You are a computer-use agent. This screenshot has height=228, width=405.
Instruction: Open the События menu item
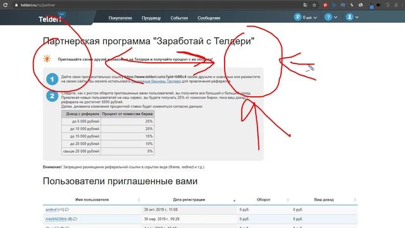click(x=179, y=18)
